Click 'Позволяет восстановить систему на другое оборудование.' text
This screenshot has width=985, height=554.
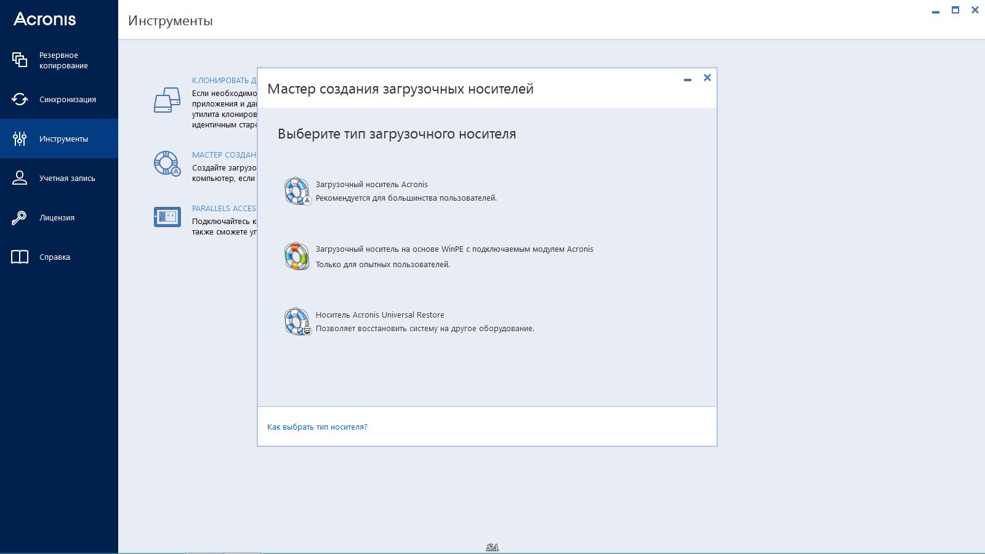(425, 328)
